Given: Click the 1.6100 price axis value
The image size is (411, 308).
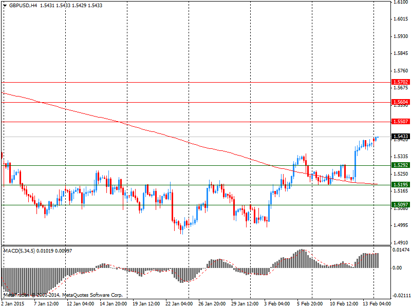Looking at the screenshot, I should click(x=401, y=2).
